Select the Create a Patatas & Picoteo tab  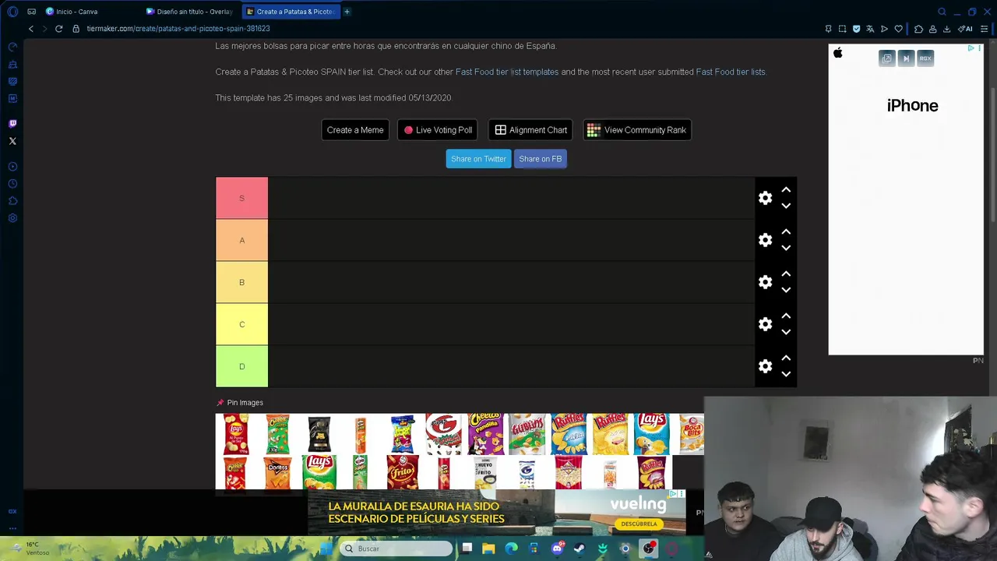291,12
